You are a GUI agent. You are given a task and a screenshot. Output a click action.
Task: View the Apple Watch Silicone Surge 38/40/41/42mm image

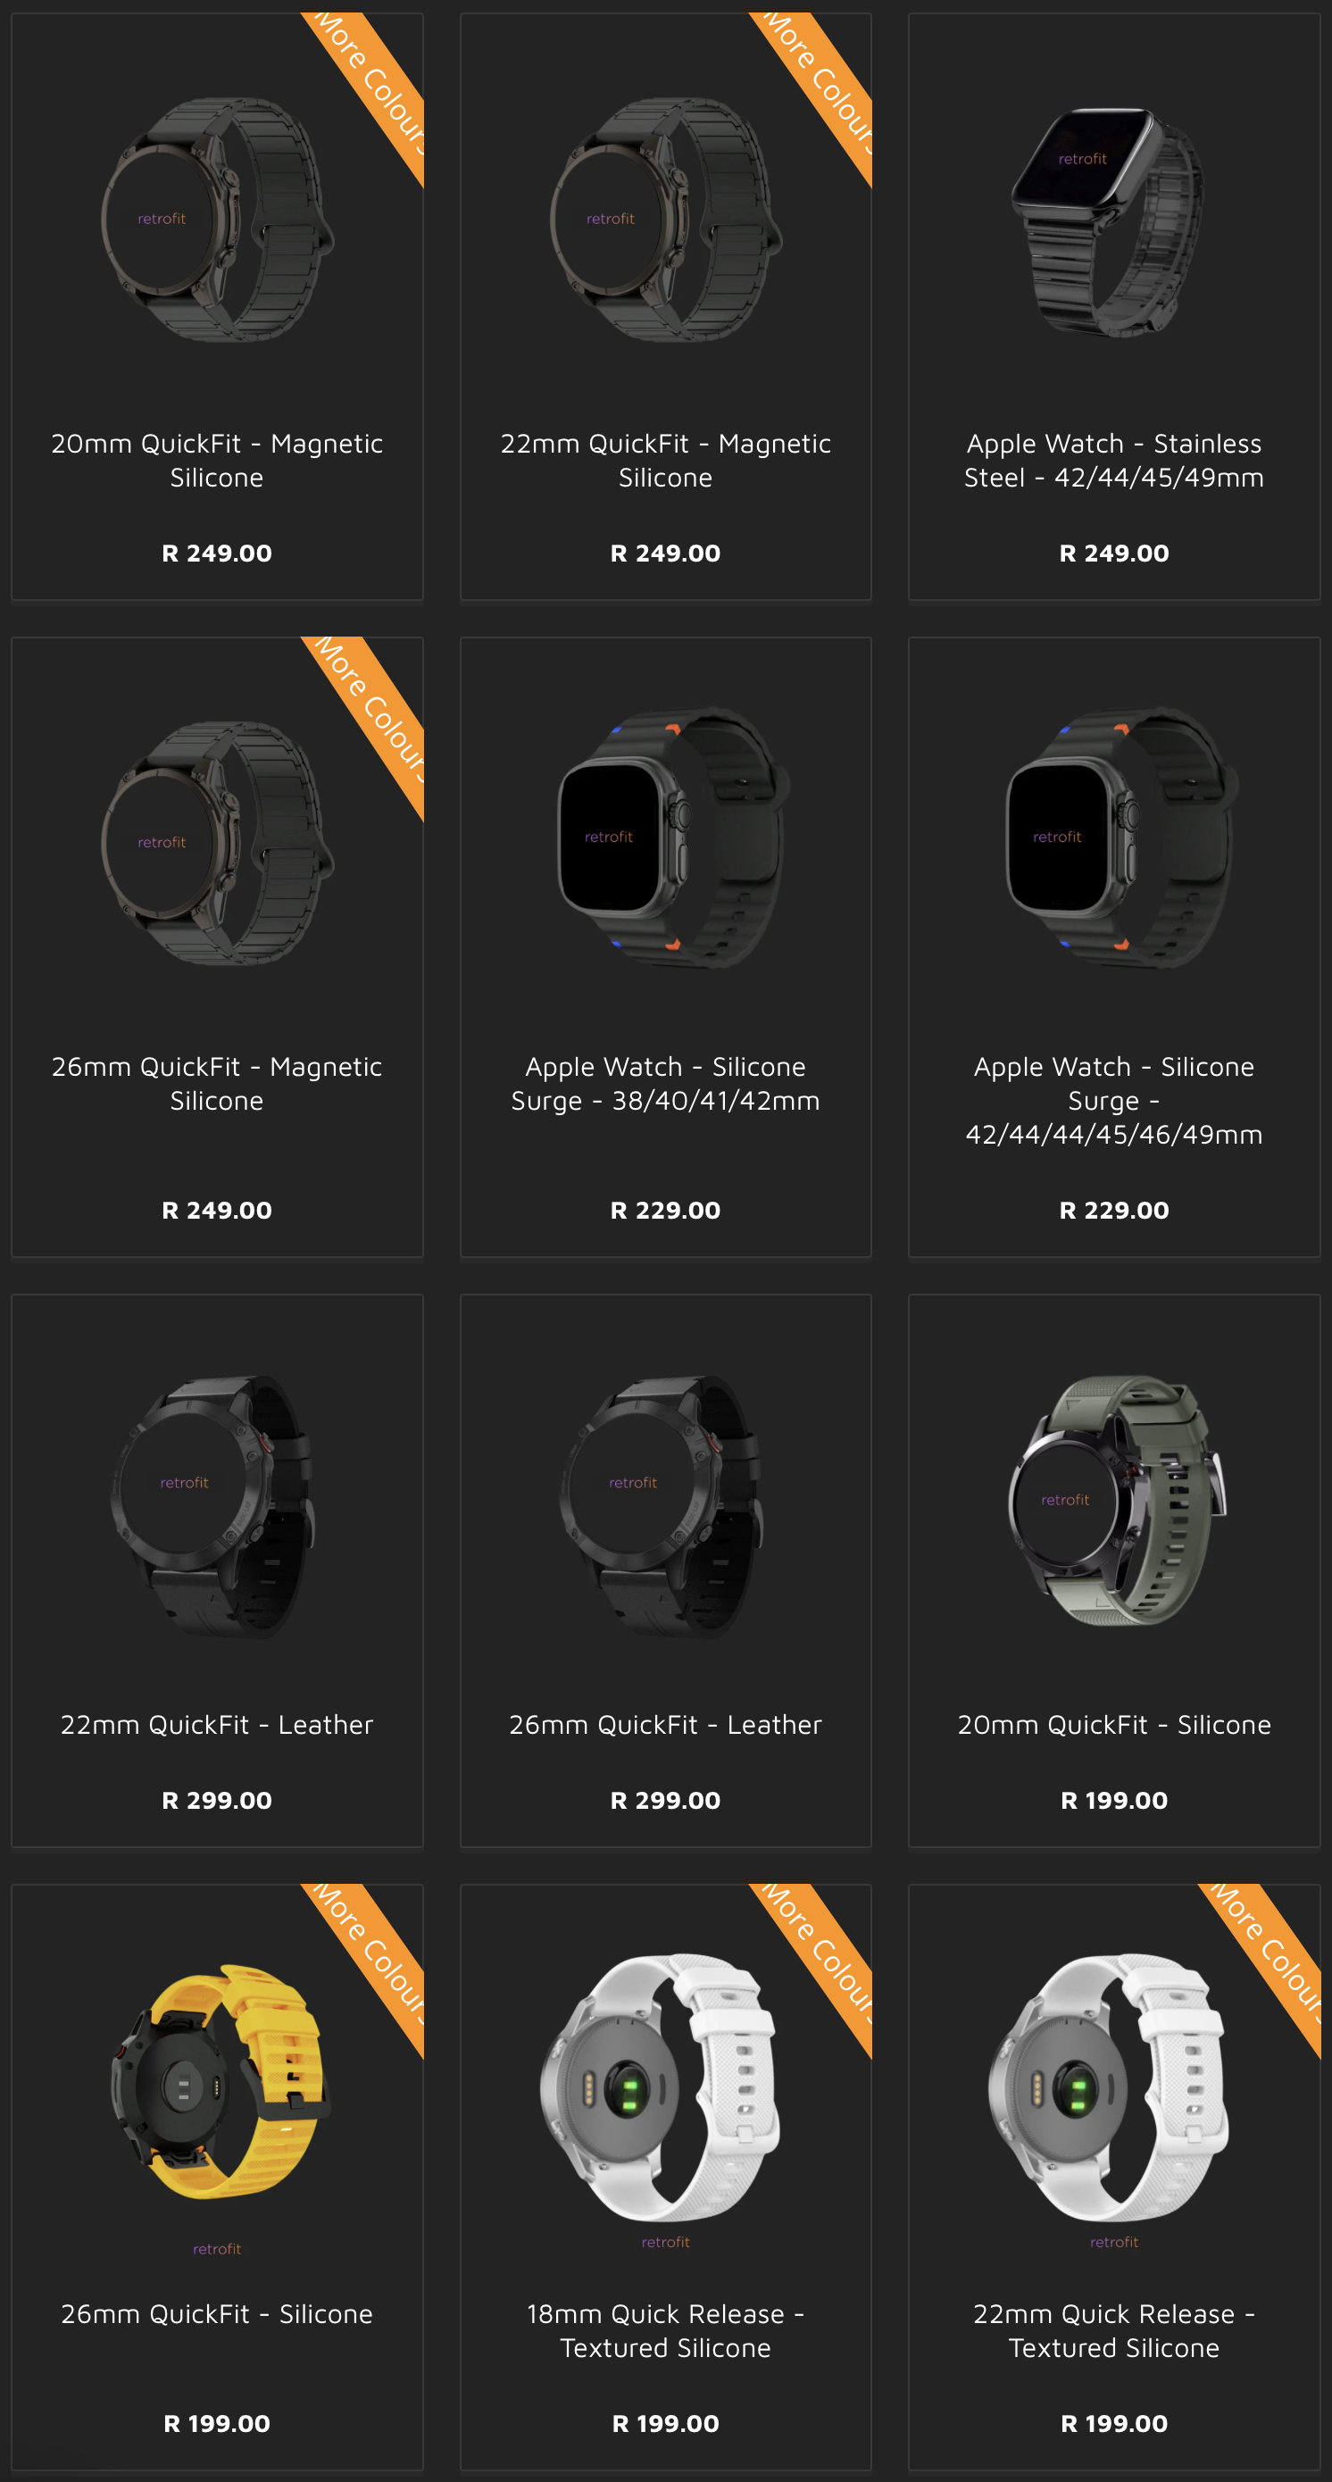(x=672, y=837)
